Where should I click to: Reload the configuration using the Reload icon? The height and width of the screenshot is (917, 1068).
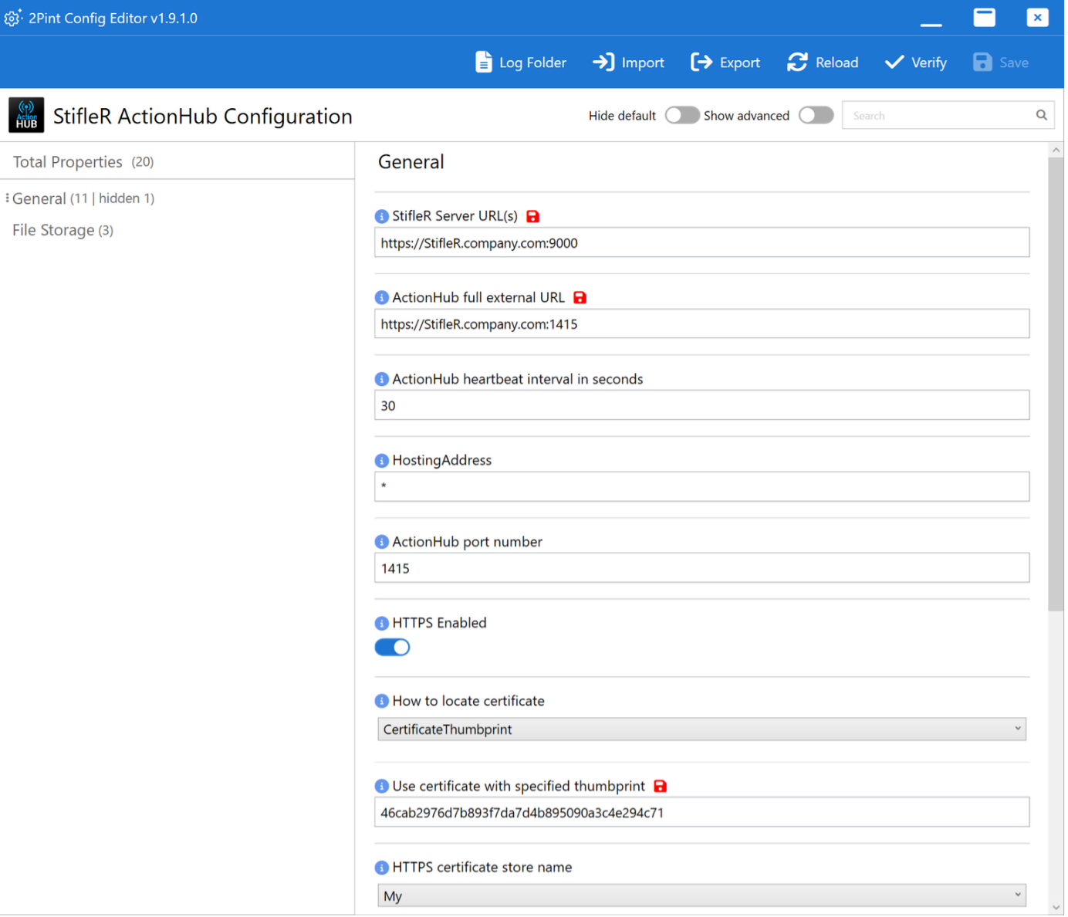click(798, 62)
